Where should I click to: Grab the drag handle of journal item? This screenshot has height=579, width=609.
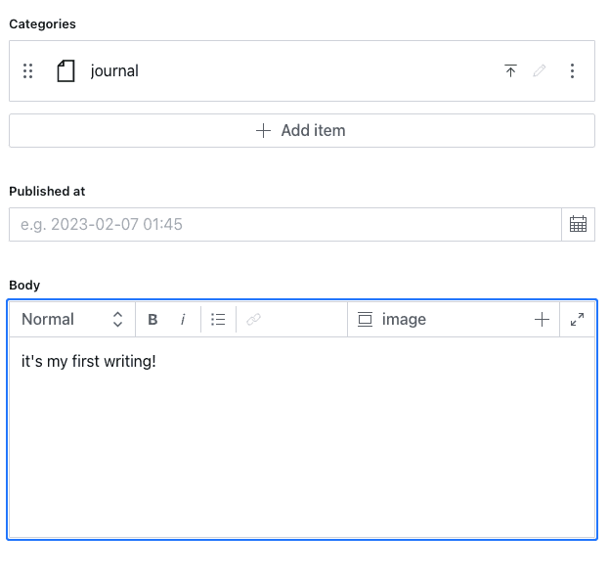coord(28,70)
